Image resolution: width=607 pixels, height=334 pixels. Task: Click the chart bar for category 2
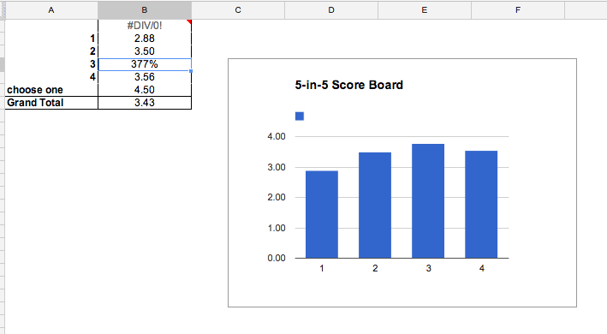375,206
